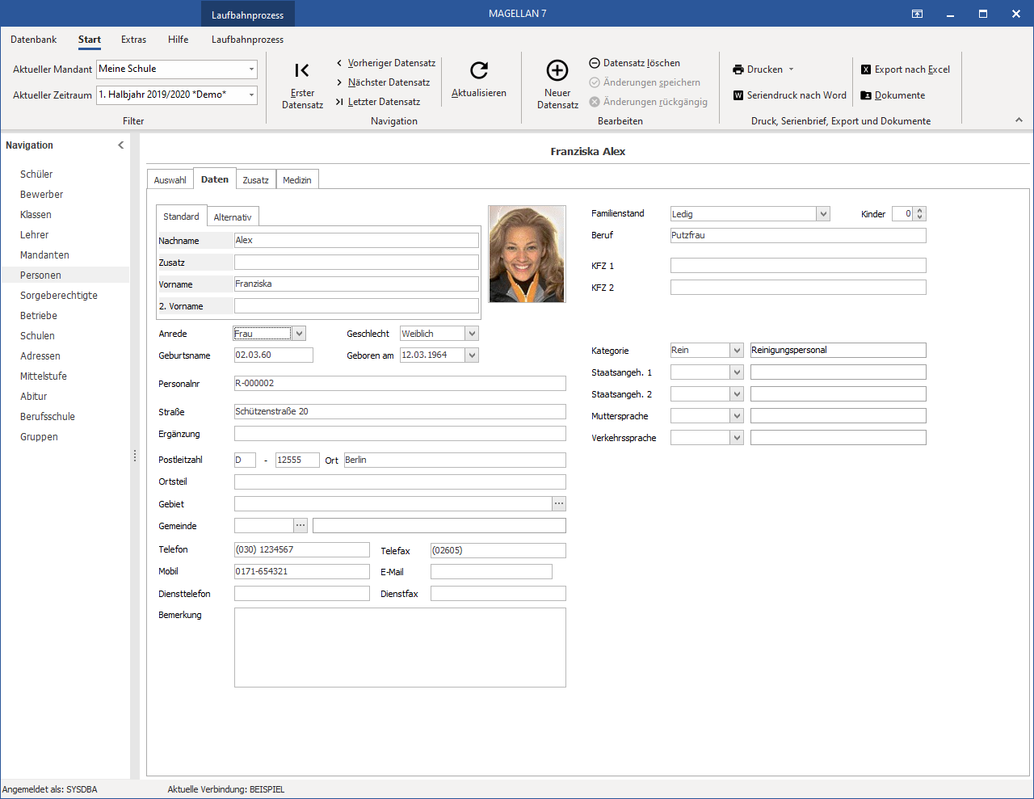The image size is (1034, 799).
Task: Start Seriendruck nach Word mail merge
Action: (789, 95)
